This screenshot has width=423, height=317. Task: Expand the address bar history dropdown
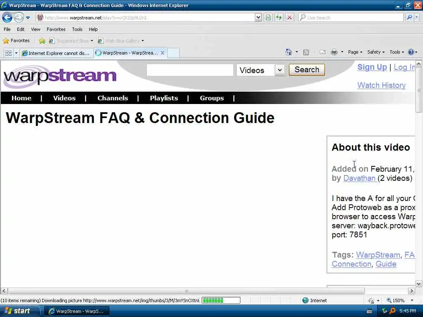click(258, 18)
